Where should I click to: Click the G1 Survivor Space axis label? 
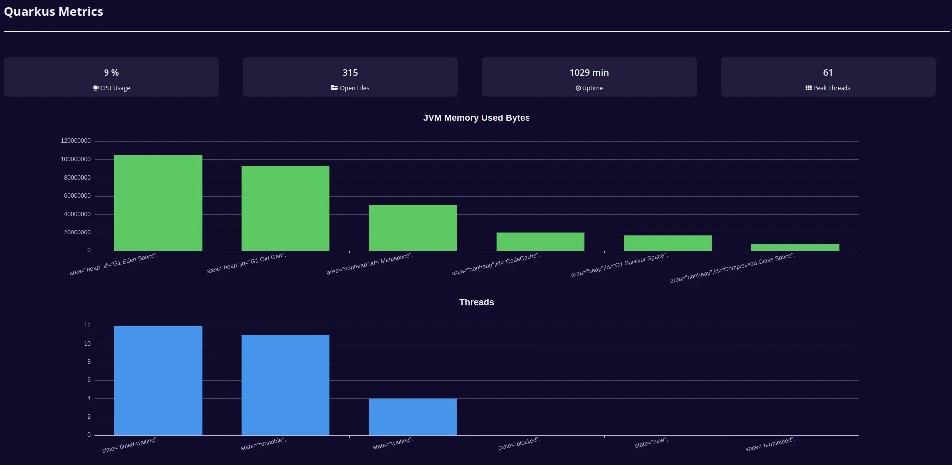click(x=620, y=265)
